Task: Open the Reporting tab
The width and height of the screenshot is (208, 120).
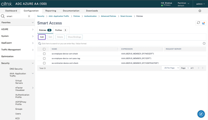Action: tap(51, 11)
